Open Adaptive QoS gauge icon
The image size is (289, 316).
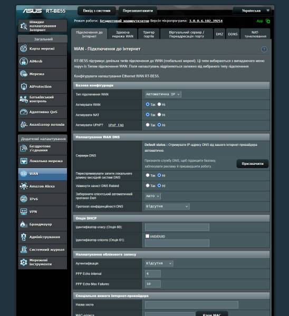point(24,112)
